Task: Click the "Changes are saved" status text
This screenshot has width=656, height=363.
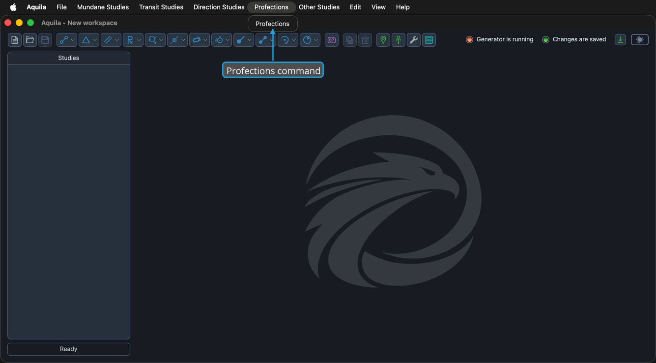Action: (579, 39)
